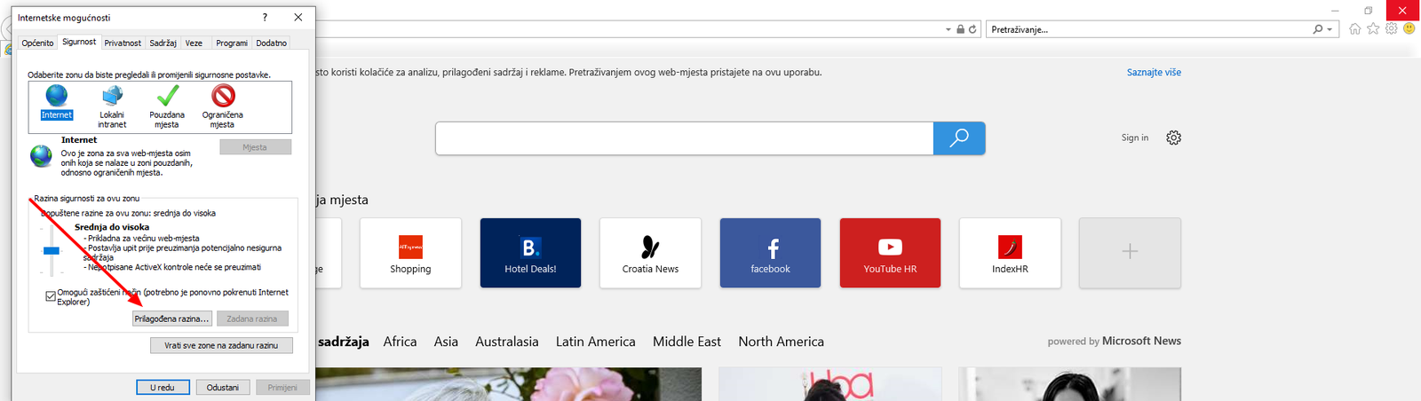Refresh the page from address bar
Image resolution: width=1421 pixels, height=401 pixels.
pyautogui.click(x=972, y=29)
